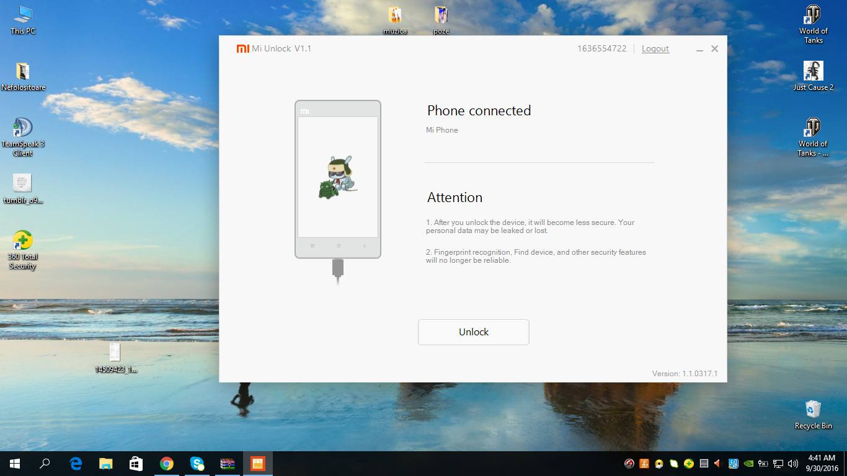Click the 'Mi Phone' device label
Image resolution: width=847 pixels, height=476 pixels.
442,130
